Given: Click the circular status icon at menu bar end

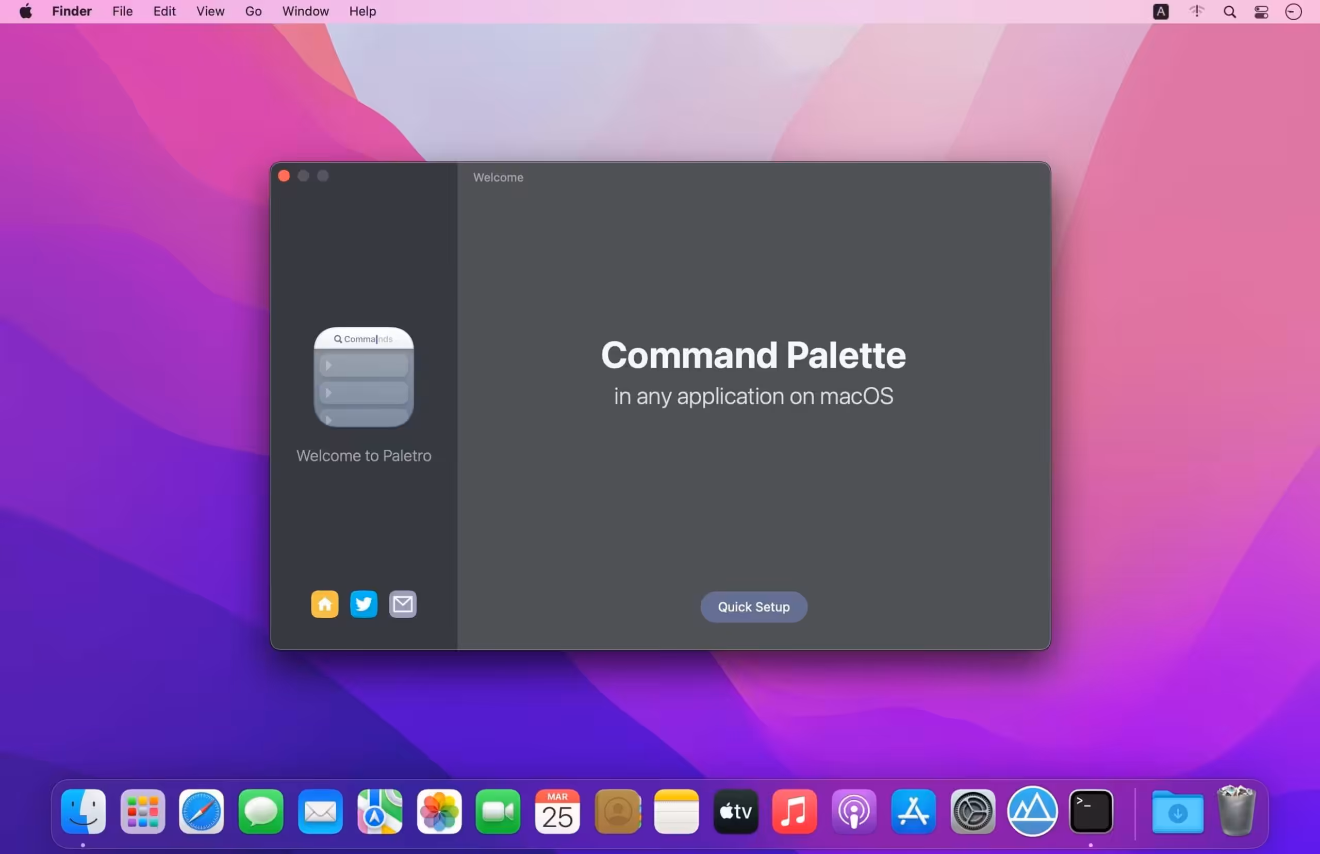Looking at the screenshot, I should pyautogui.click(x=1293, y=12).
